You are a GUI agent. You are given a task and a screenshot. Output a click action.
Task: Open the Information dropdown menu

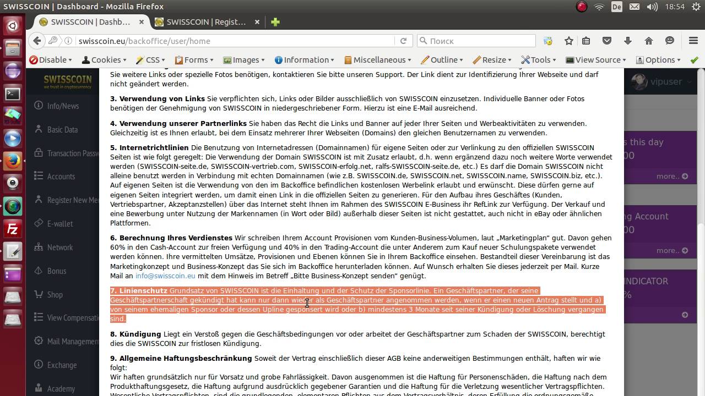point(305,60)
